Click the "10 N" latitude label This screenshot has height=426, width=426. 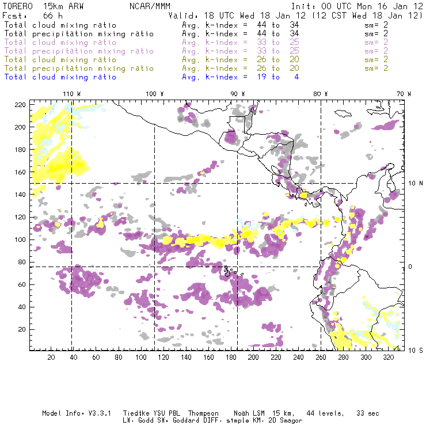[x=416, y=184]
